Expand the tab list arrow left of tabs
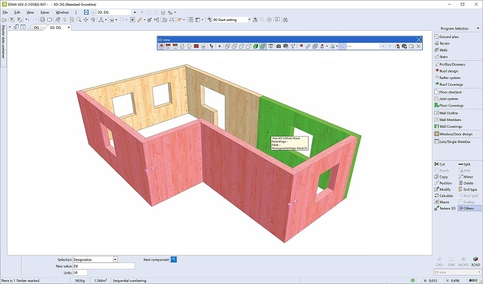The image size is (483, 284). (x=10, y=27)
